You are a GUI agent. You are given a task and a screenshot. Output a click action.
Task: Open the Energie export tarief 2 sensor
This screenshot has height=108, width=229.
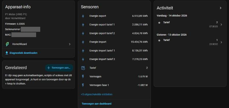114,33
